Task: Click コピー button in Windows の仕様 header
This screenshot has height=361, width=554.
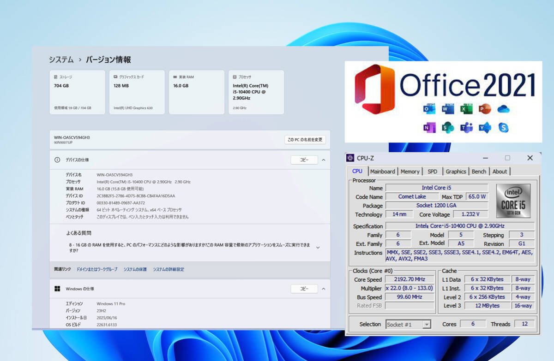Action: pyautogui.click(x=304, y=289)
